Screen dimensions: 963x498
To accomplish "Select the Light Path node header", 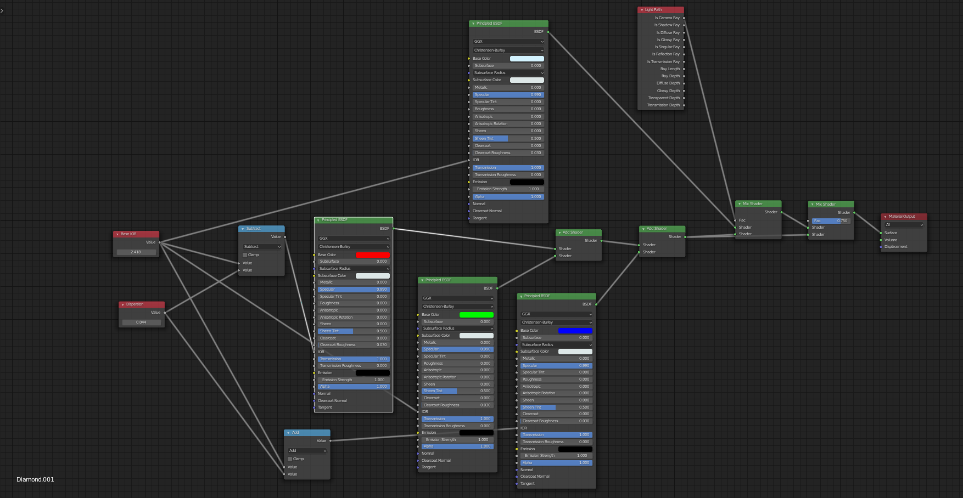I will point(660,10).
